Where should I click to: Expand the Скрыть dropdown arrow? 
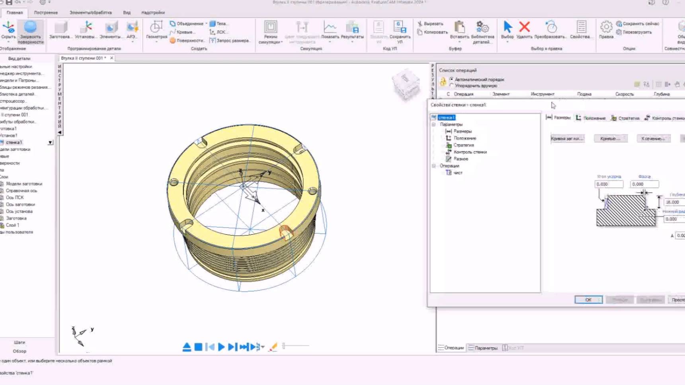(x=8, y=41)
